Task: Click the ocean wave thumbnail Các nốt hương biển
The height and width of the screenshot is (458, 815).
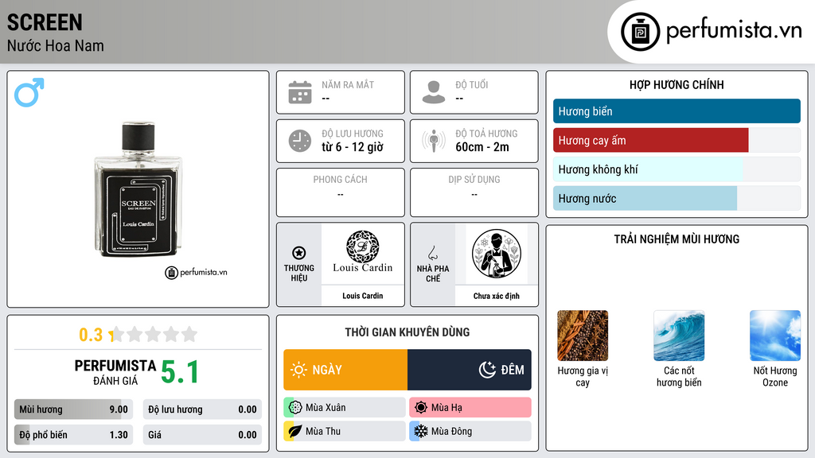Action: (679, 336)
